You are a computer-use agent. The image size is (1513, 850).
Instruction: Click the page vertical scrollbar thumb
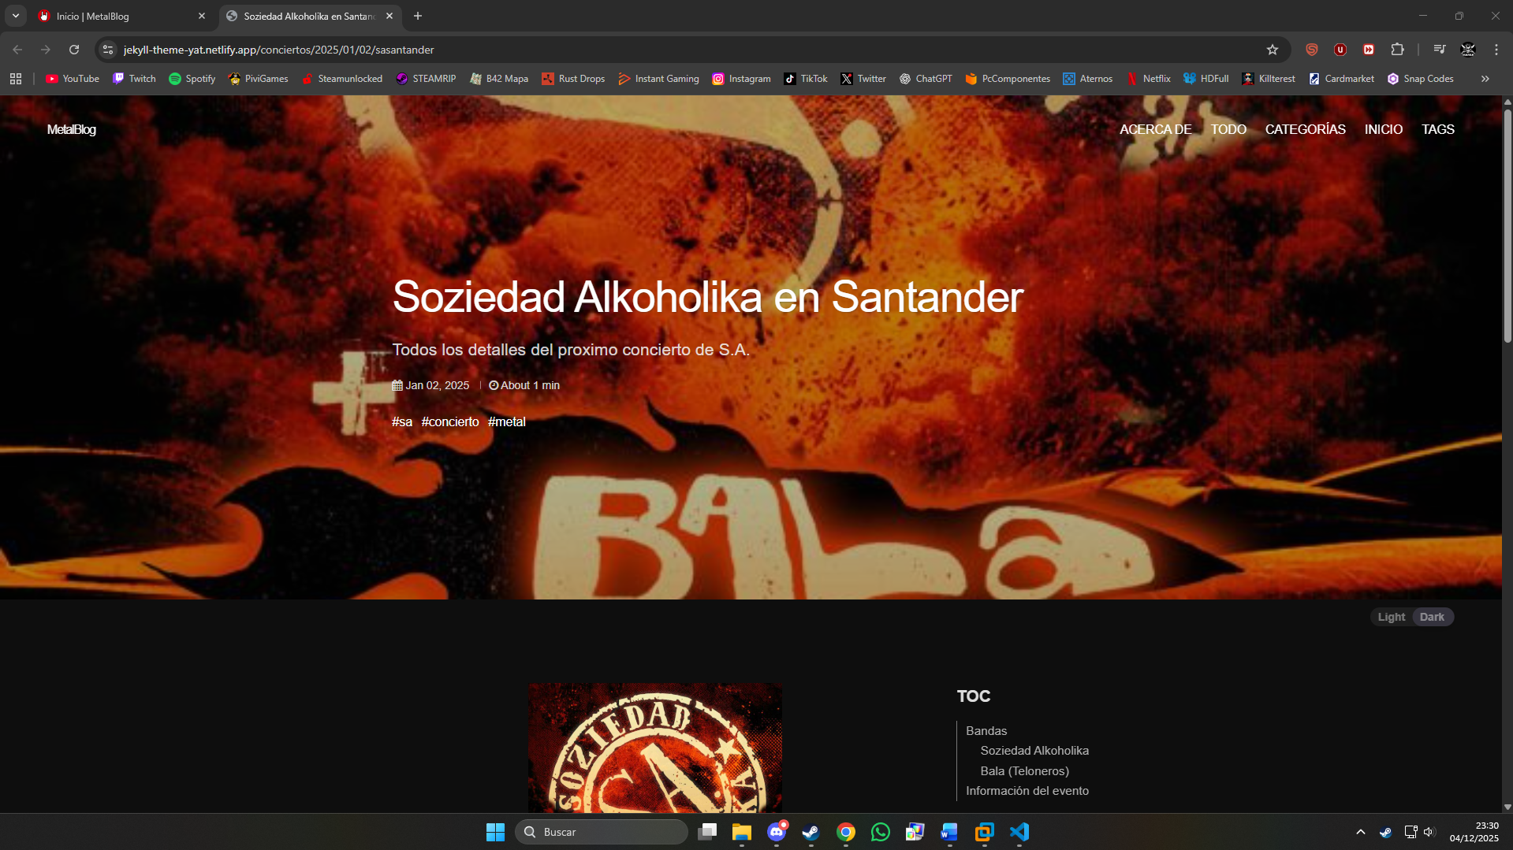point(1507,228)
